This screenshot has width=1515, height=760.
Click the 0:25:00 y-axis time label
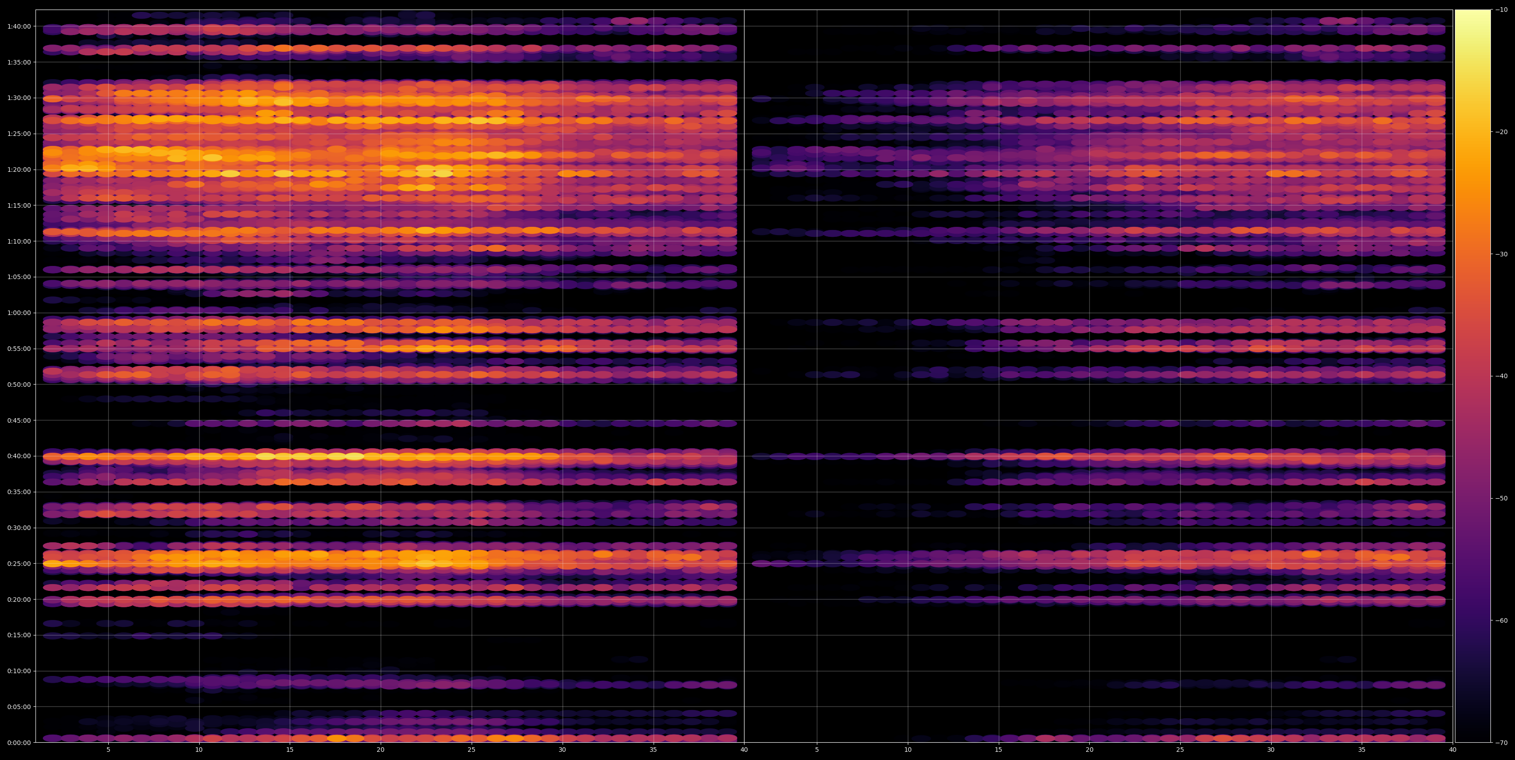(19, 564)
